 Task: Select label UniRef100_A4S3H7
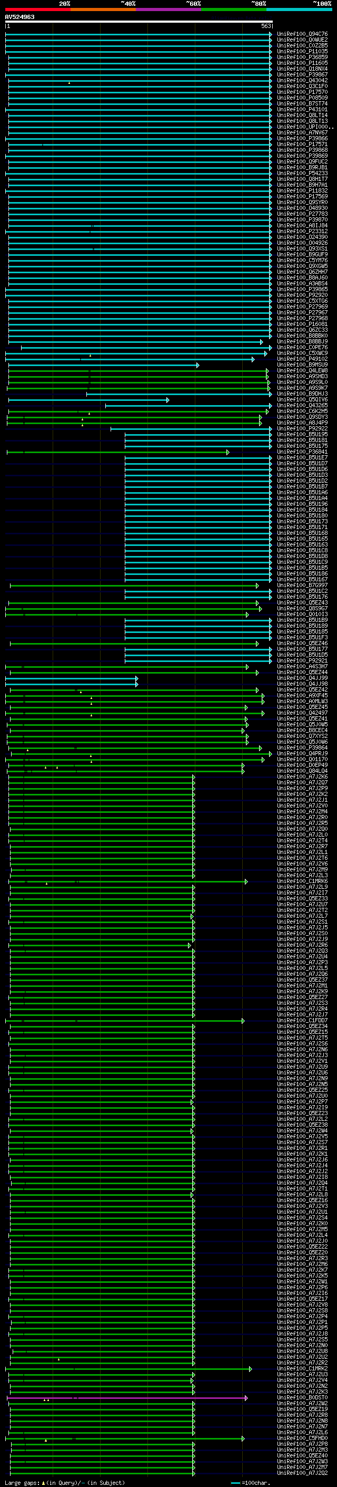302,667
